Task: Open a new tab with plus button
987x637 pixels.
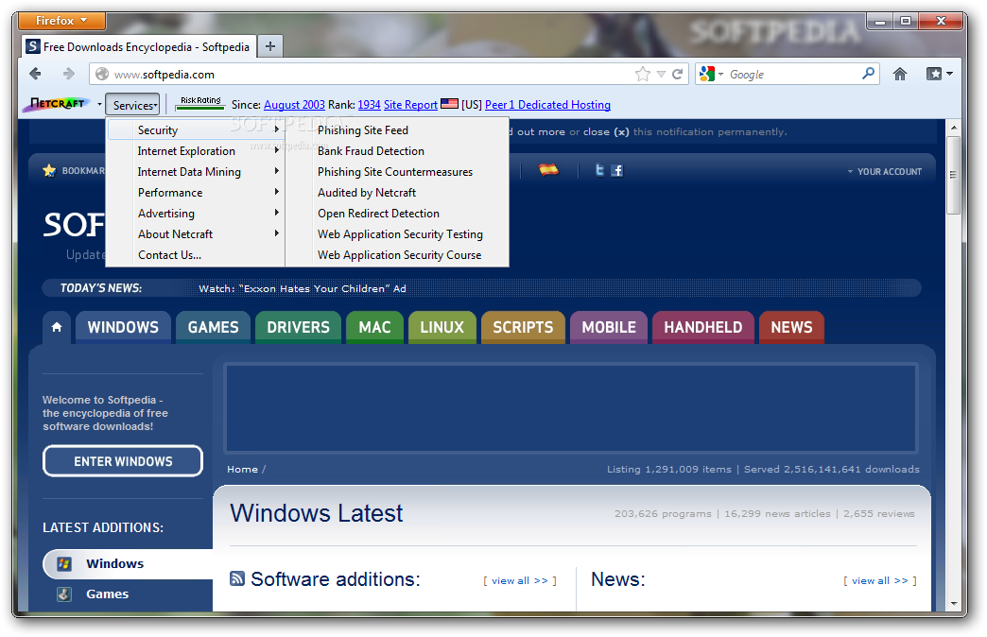Action: pos(270,46)
